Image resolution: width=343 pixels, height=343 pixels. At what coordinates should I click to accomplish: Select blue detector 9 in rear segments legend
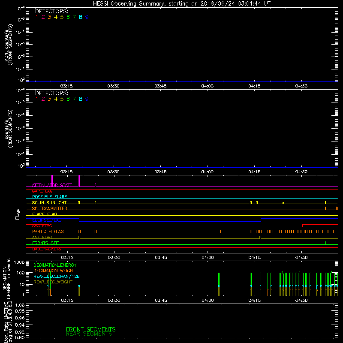click(87, 99)
